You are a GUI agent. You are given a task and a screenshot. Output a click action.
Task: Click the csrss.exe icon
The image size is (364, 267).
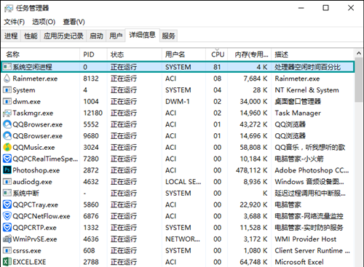click(x=7, y=250)
